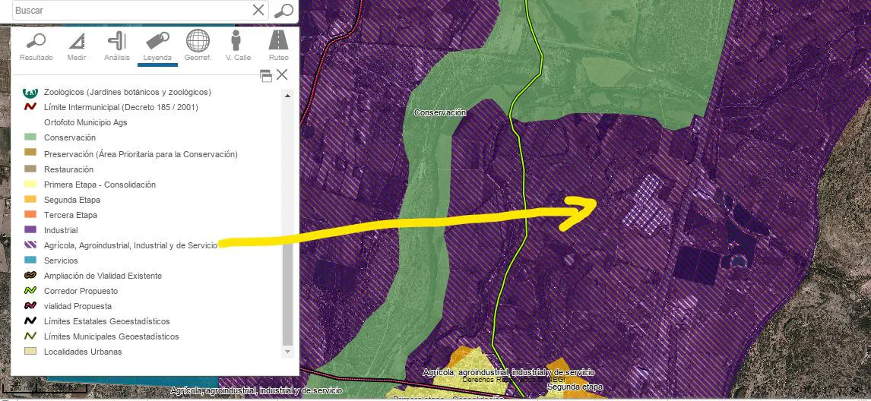Switch to the Leyenda tab
The width and height of the screenshot is (871, 401).
157,46
